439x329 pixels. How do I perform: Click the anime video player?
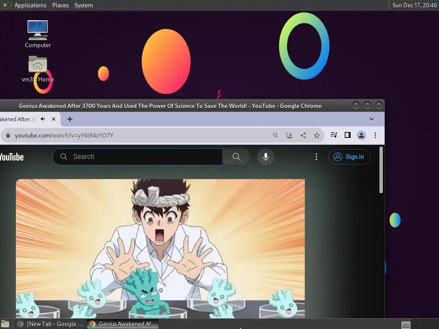coord(160,248)
